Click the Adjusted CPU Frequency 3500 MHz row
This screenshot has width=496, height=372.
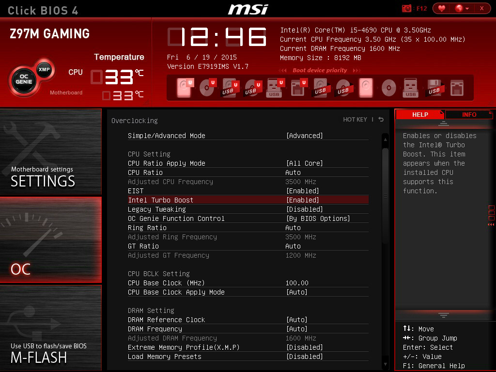pyautogui.click(x=248, y=182)
